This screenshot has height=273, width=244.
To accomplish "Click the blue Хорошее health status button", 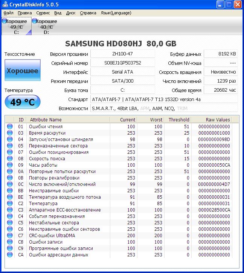I will (23, 70).
